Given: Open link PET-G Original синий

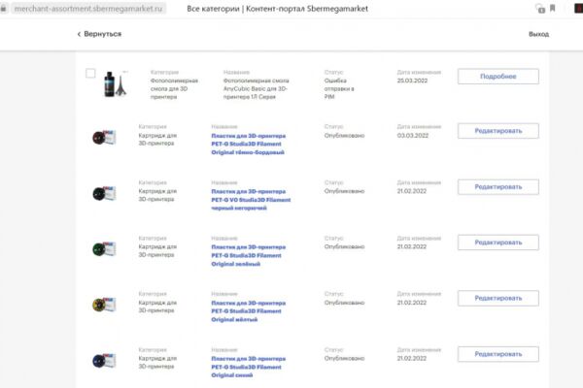Looking at the screenshot, I should 249,367.
